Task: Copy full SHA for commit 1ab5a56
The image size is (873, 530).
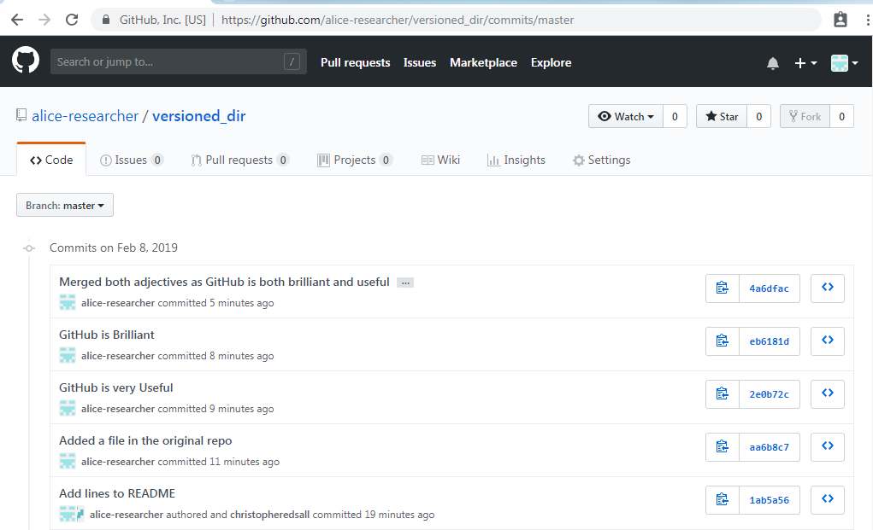Action: pos(723,499)
